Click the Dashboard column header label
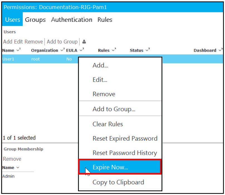The width and height of the screenshot is (225, 195). 205,50
